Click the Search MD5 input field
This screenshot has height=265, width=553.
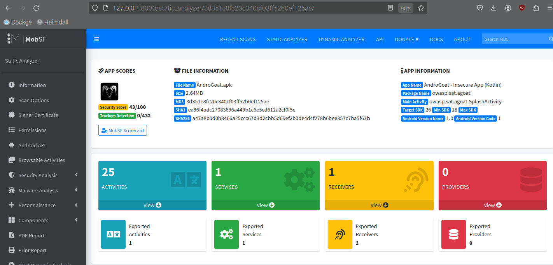point(514,39)
